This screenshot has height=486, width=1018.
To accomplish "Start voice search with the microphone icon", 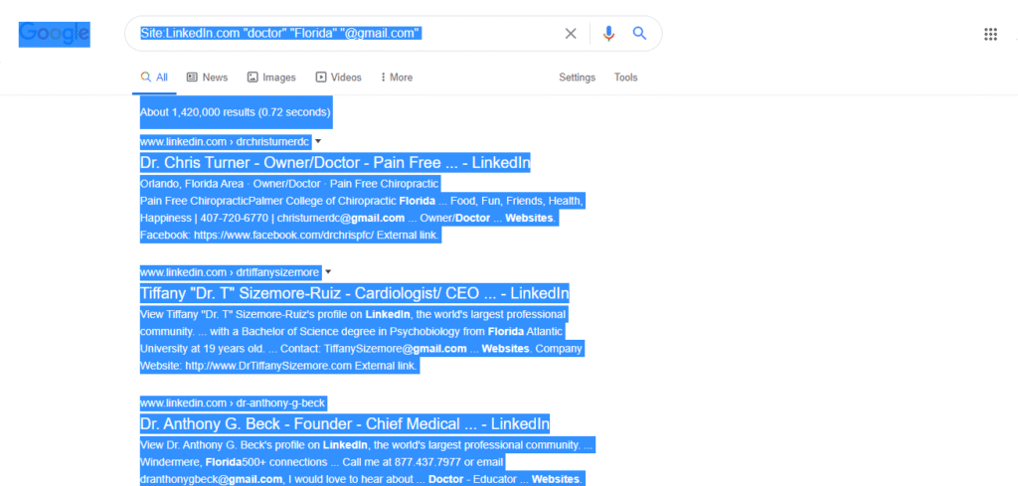I will 608,34.
